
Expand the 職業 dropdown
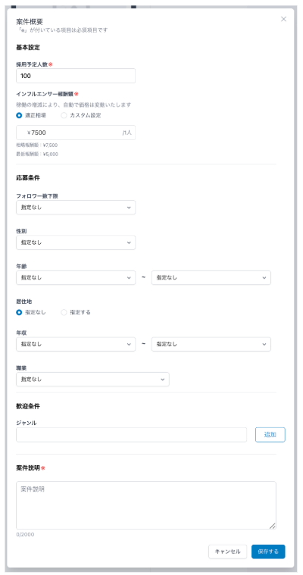tap(93, 380)
